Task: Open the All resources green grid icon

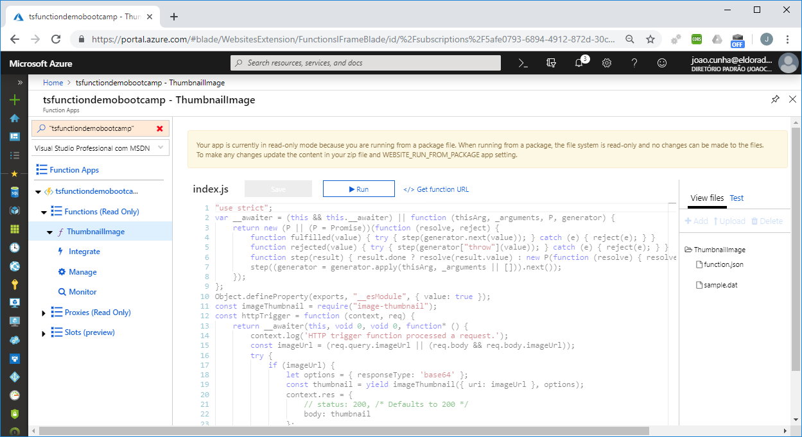Action: coord(14,229)
